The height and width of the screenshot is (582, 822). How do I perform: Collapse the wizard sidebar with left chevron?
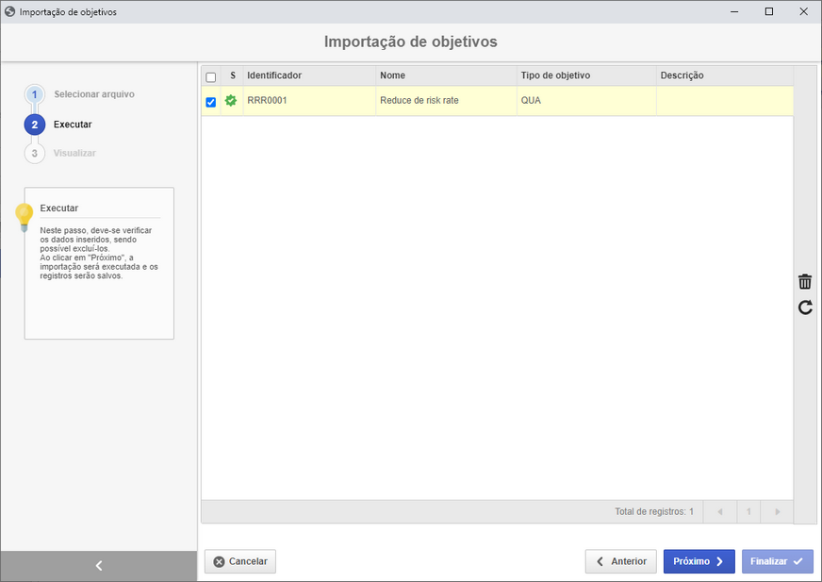(x=99, y=566)
